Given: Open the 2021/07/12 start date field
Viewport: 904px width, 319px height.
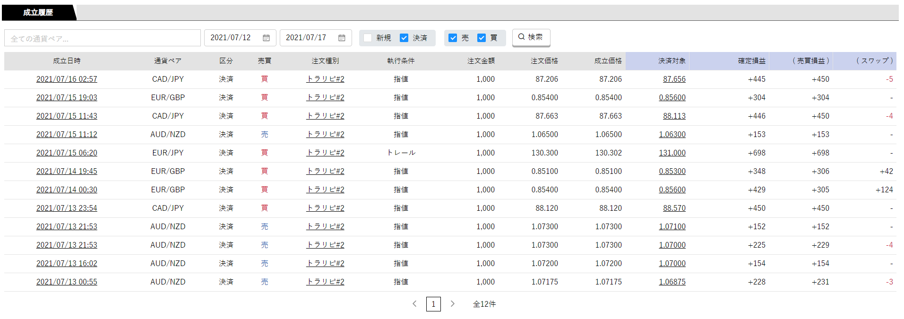Looking at the screenshot, I should pos(240,38).
